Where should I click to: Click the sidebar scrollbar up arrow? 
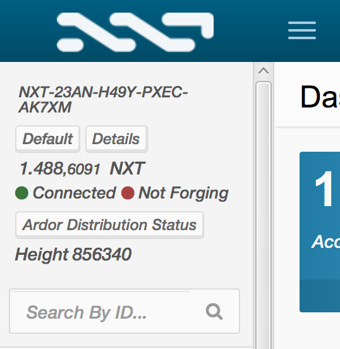point(264,71)
